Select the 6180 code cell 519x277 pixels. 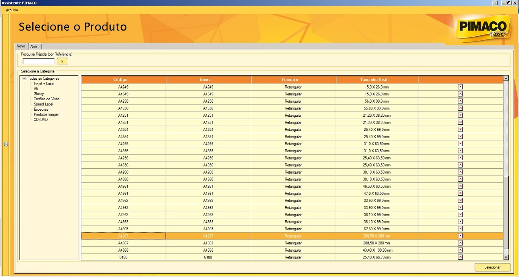pos(124,257)
